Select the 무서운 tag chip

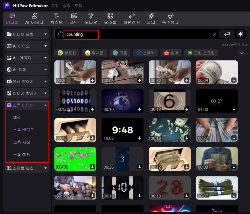(x=94, y=53)
